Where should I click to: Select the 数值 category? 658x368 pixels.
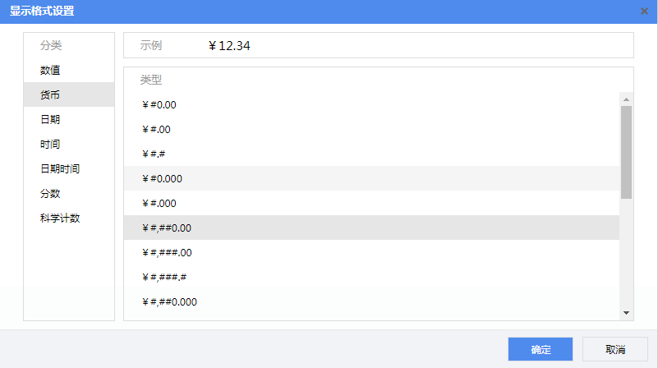tap(50, 71)
